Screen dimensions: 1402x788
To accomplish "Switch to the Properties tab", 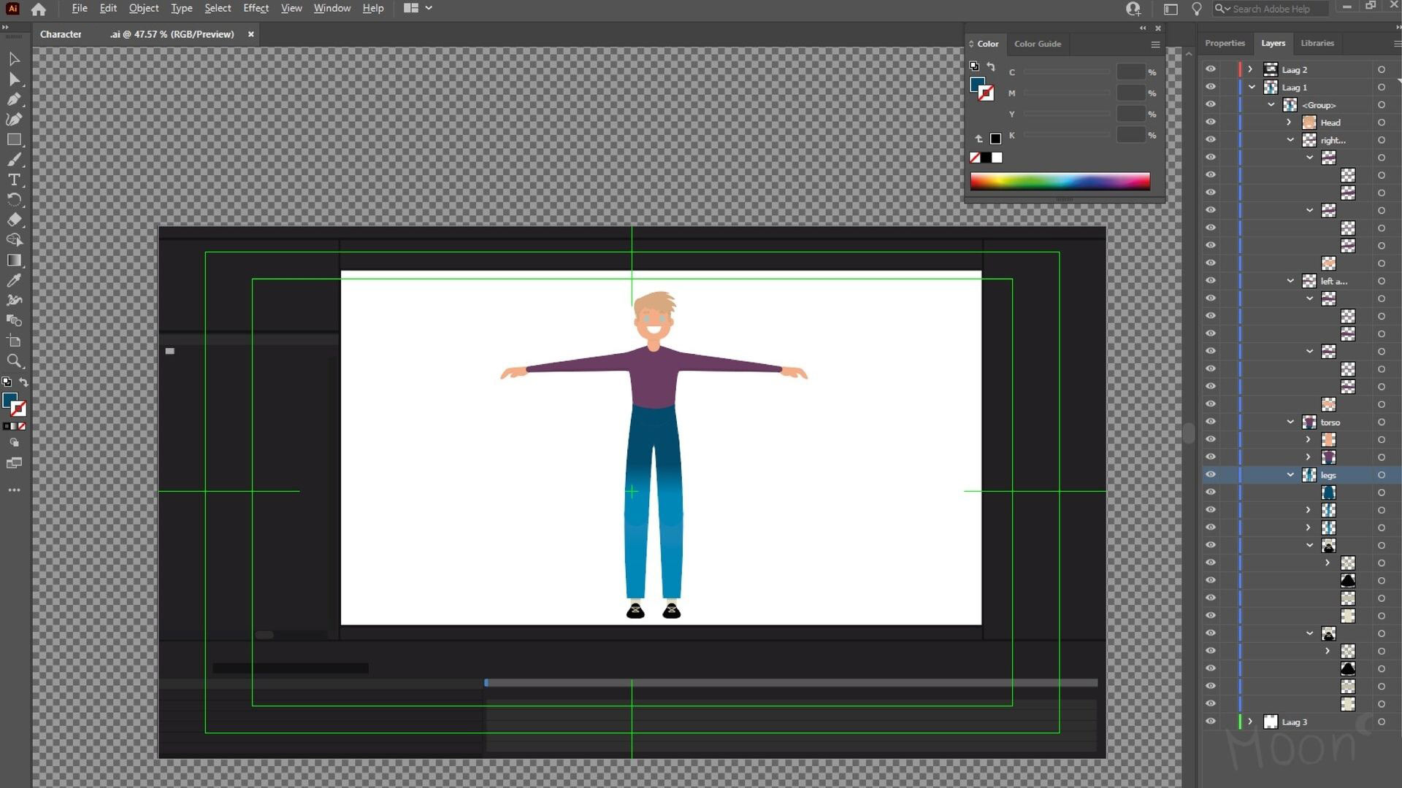I will click(x=1225, y=43).
